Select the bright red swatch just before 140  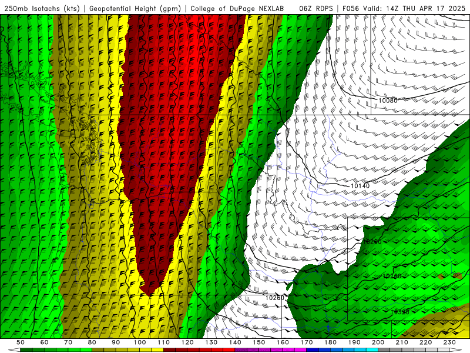[x=229, y=350]
